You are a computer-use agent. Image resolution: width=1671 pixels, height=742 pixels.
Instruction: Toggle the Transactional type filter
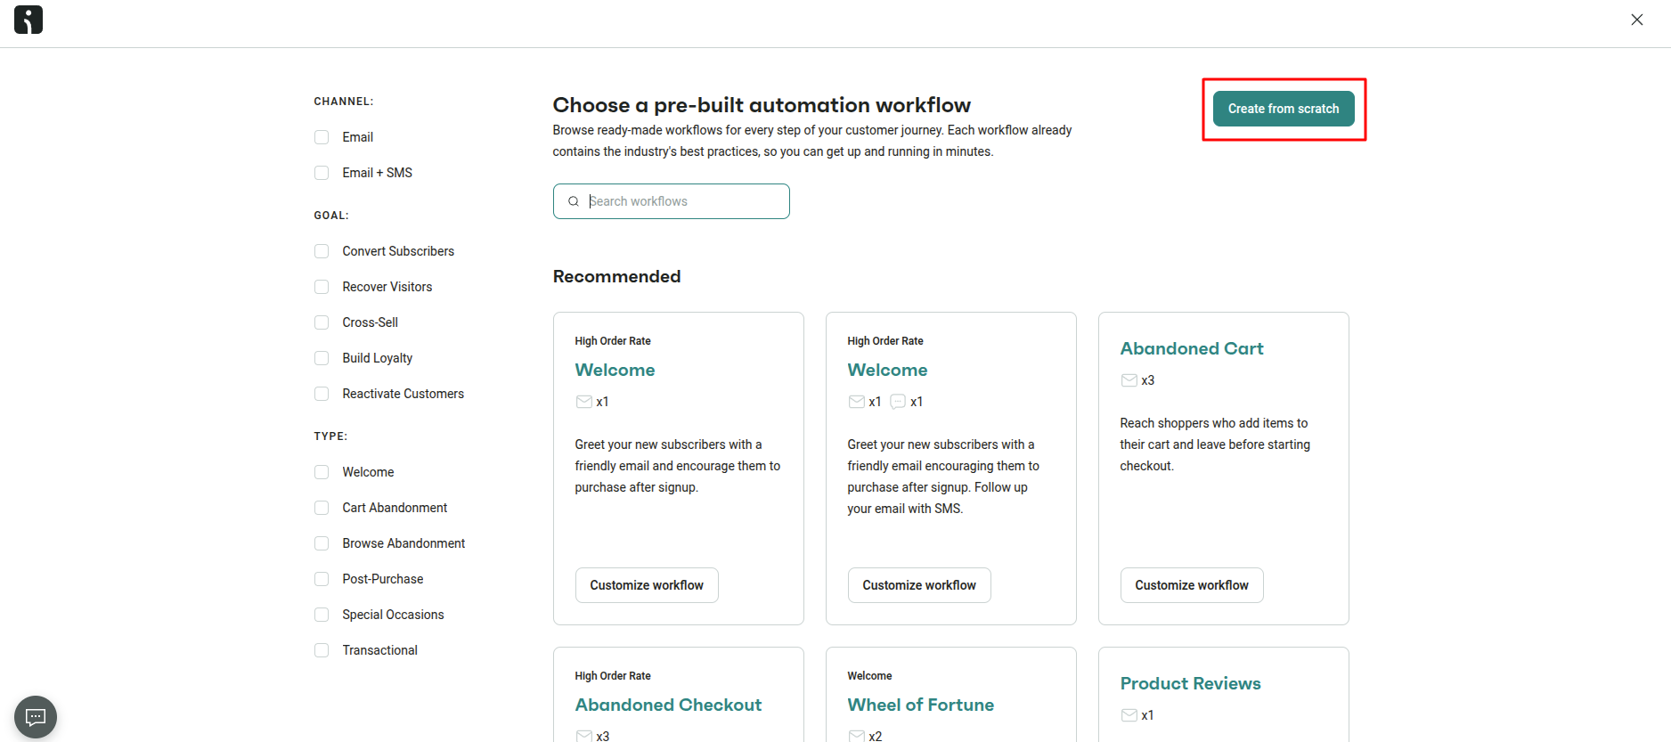(322, 650)
